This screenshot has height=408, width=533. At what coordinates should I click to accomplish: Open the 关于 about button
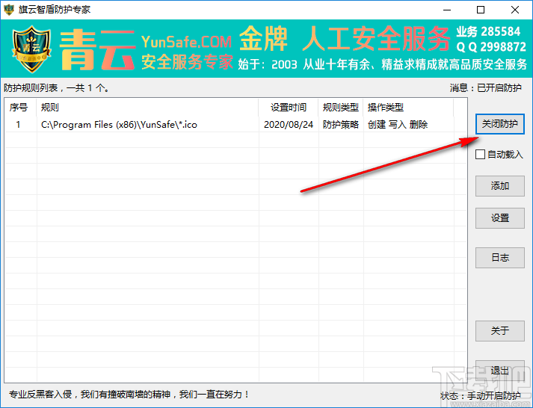coord(499,331)
